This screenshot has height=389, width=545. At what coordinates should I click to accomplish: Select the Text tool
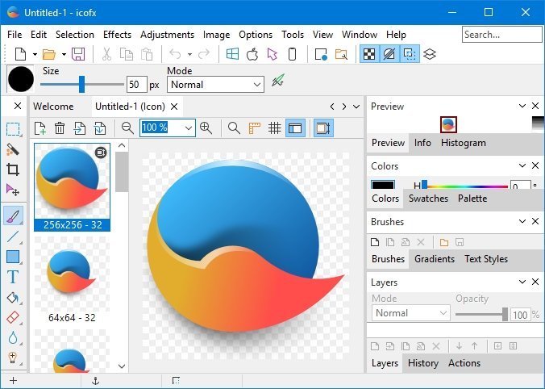tap(13, 278)
